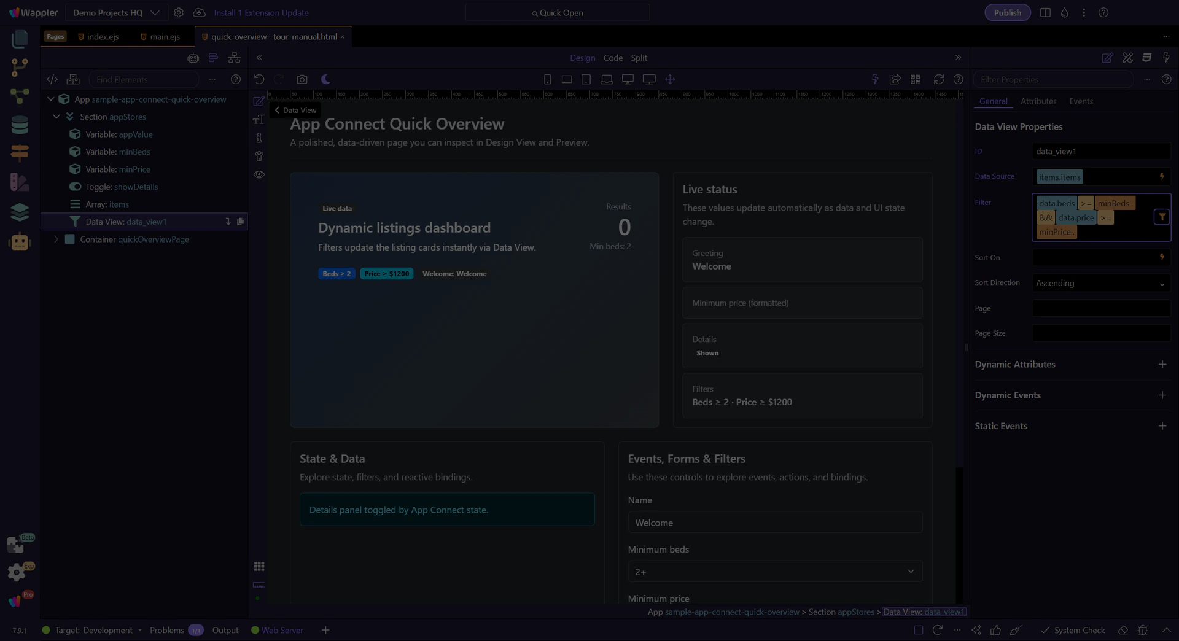
Task: Select Variable: minPrice in the tree
Action: [x=118, y=169]
